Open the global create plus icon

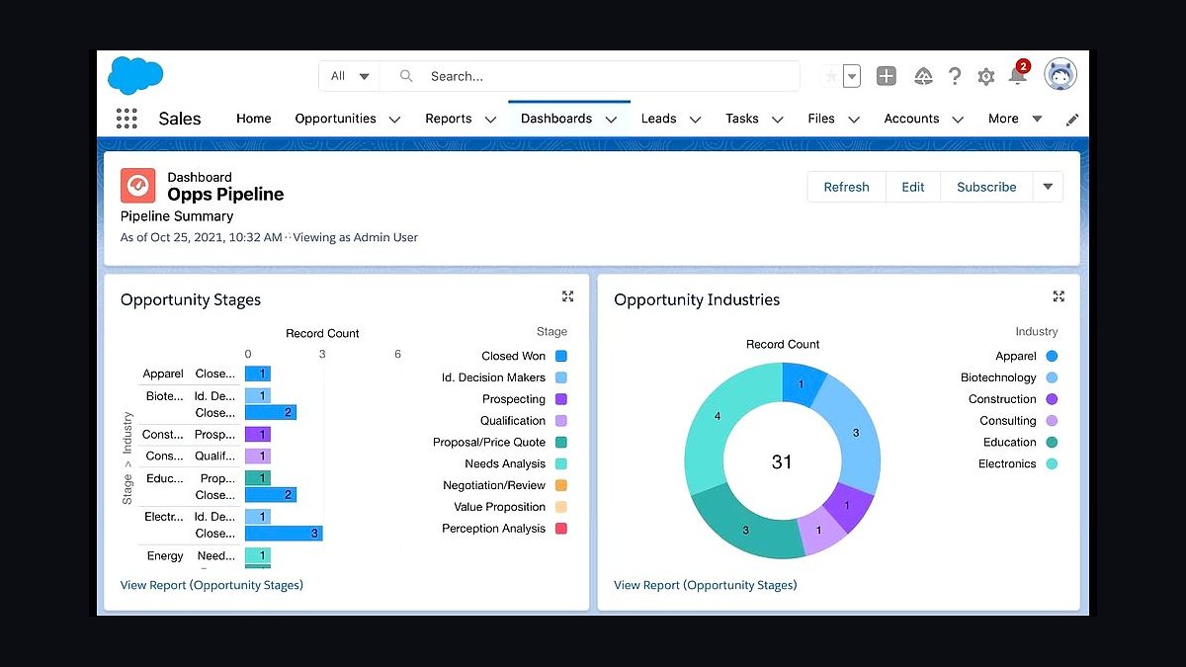(887, 76)
